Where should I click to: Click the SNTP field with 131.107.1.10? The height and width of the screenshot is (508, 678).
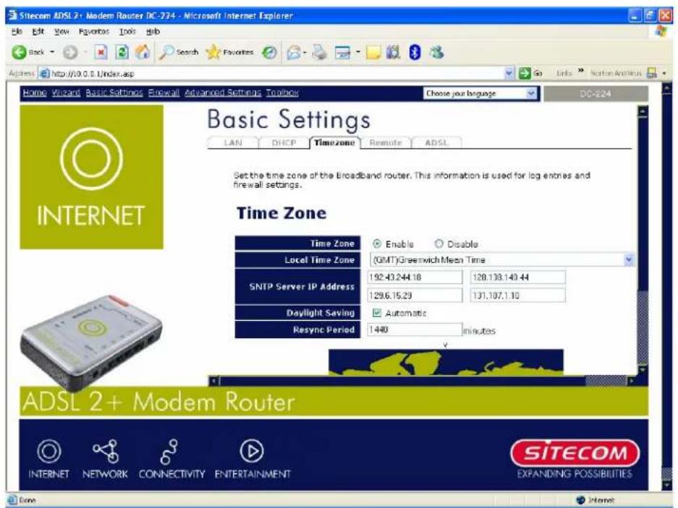[517, 295]
